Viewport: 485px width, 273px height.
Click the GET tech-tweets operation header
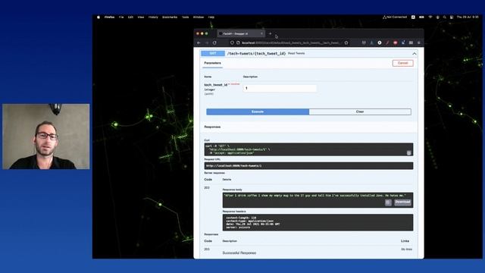coord(308,54)
